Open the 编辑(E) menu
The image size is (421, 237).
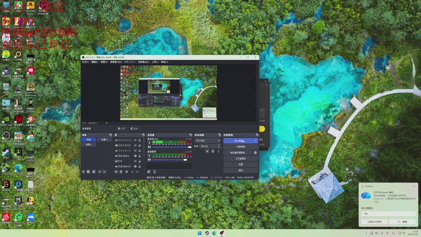(95, 62)
